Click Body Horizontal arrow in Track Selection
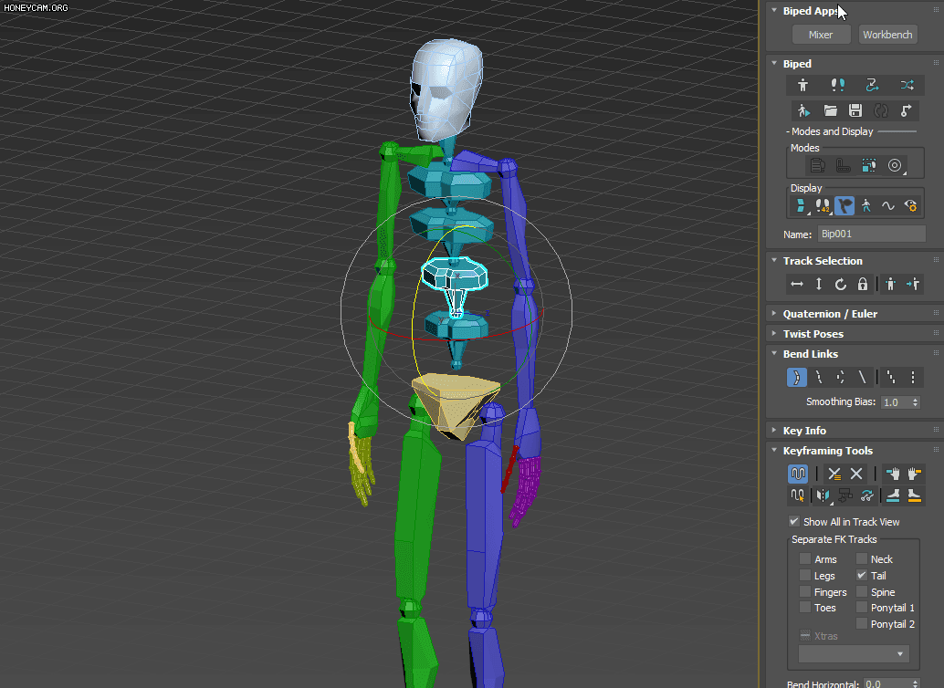The height and width of the screenshot is (688, 944). [797, 284]
